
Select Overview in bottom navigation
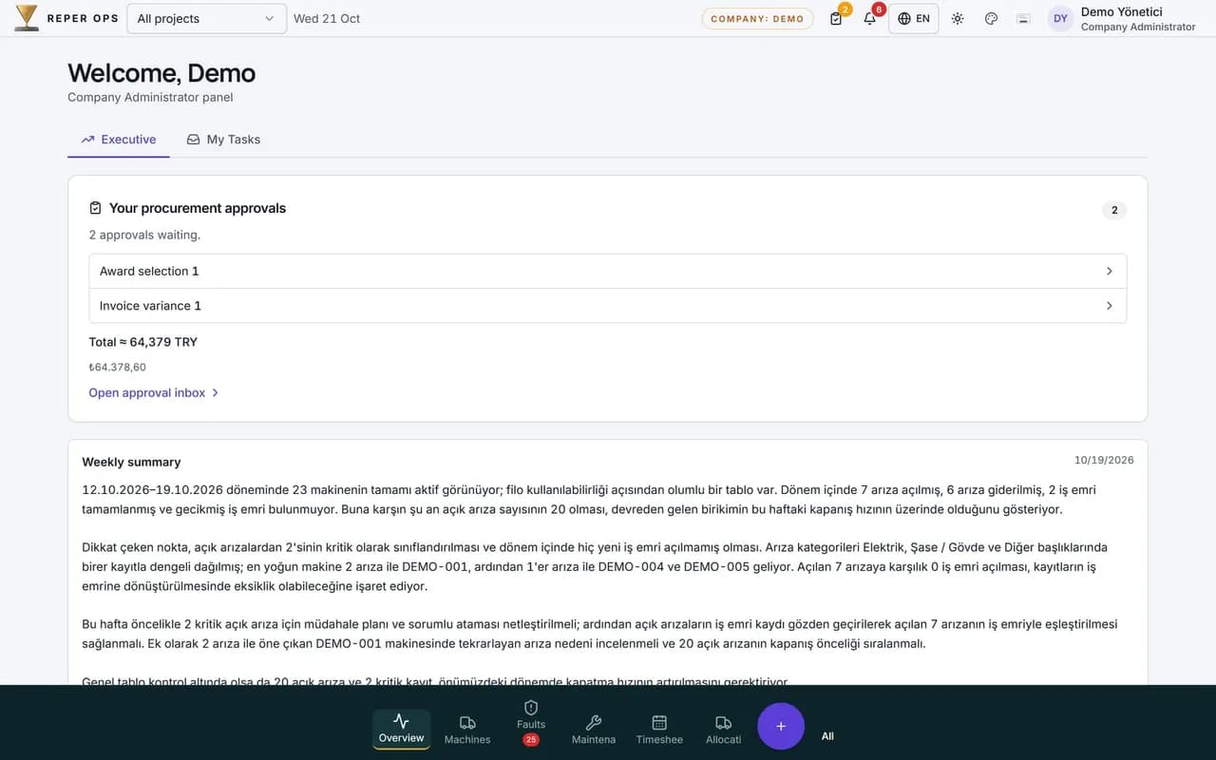click(401, 730)
